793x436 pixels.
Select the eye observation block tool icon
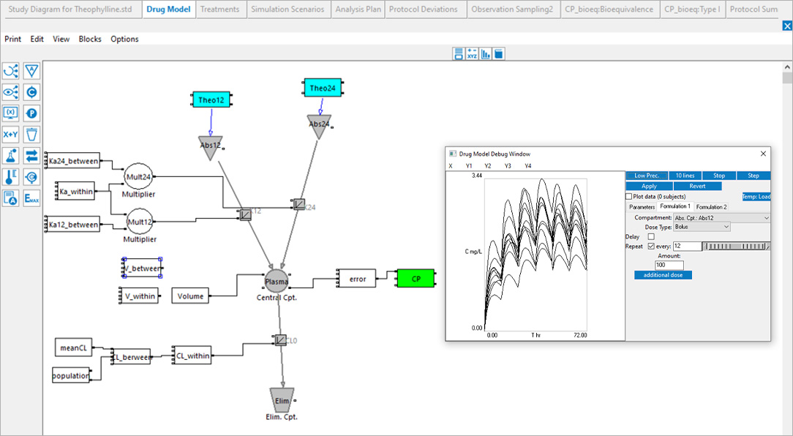(11, 92)
